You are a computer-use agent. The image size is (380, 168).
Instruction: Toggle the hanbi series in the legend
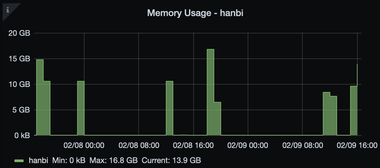tap(39, 160)
